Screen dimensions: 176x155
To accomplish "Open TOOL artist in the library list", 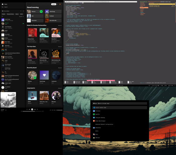I will point(12,61).
